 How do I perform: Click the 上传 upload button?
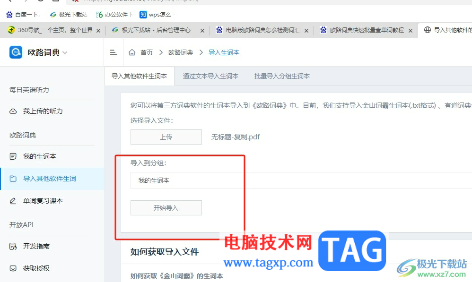(166, 137)
